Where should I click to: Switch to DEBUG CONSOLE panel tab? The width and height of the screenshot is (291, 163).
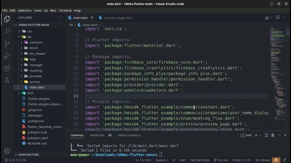tap(129, 135)
